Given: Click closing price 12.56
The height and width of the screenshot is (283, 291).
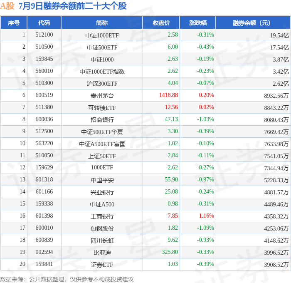Looking at the screenshot, I should (171, 107).
